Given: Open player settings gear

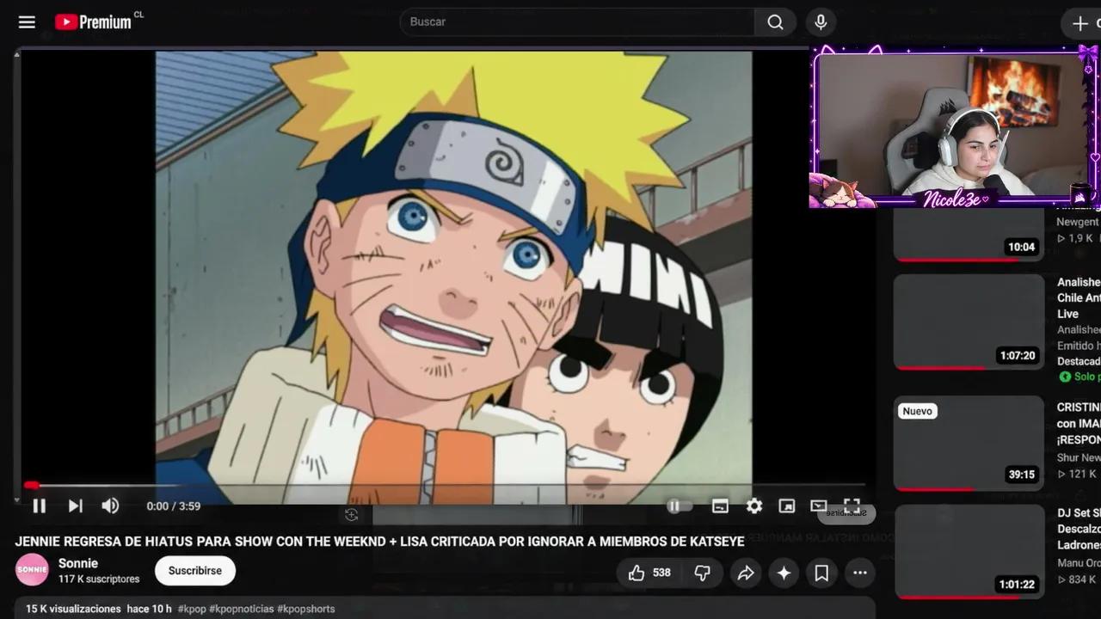Looking at the screenshot, I should coord(754,506).
